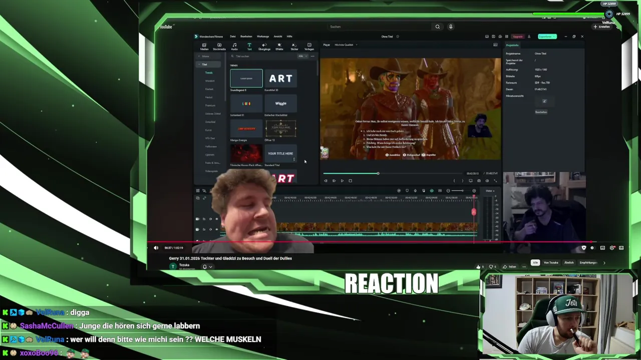Open the Sticker tab in Filmora
The image size is (641, 360).
pos(294,46)
